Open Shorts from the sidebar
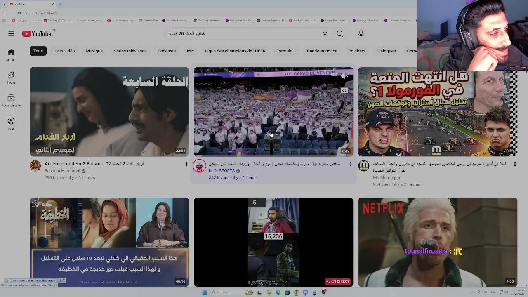The height and width of the screenshot is (297, 528). (11, 78)
